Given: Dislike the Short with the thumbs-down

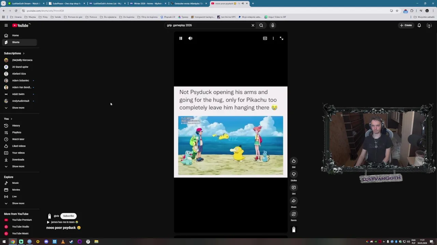Looking at the screenshot, I should tap(294, 174).
